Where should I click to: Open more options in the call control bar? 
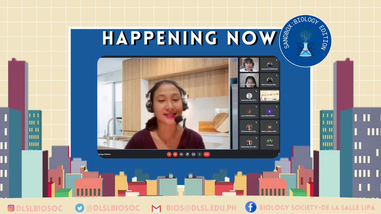199,154
